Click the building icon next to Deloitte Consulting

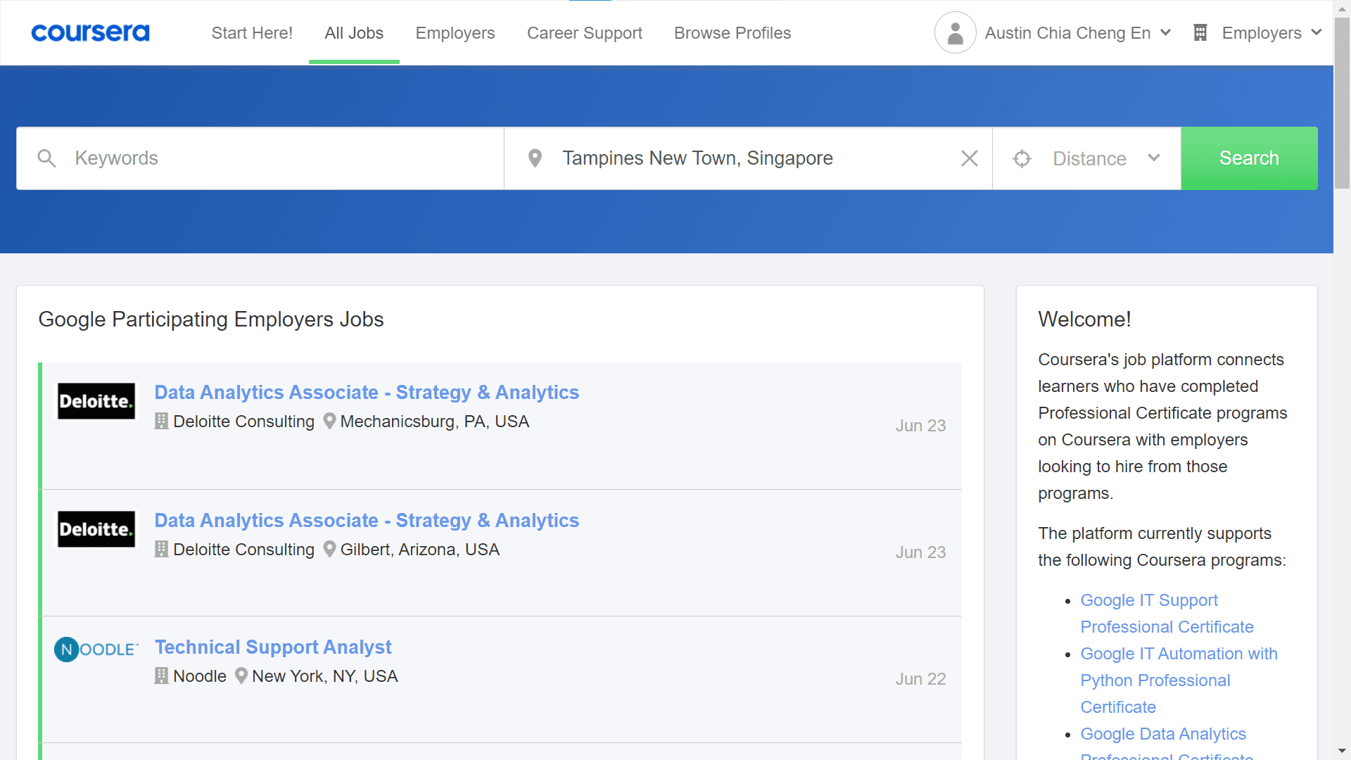pyautogui.click(x=162, y=421)
